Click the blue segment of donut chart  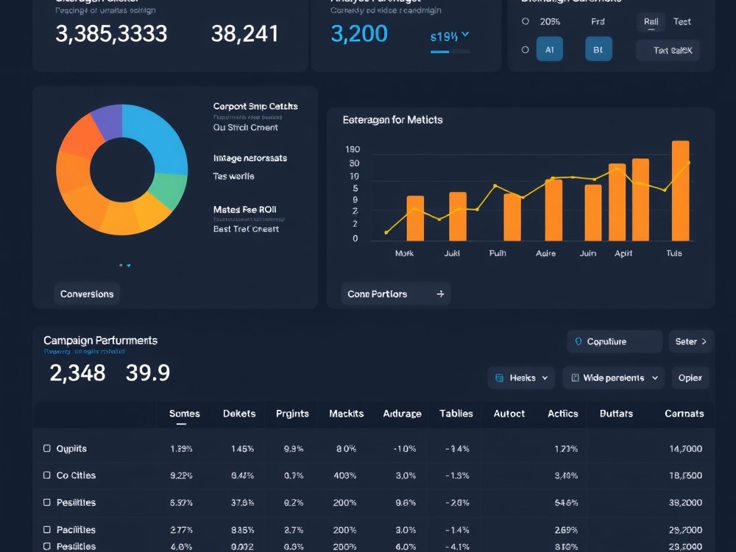tap(160, 138)
